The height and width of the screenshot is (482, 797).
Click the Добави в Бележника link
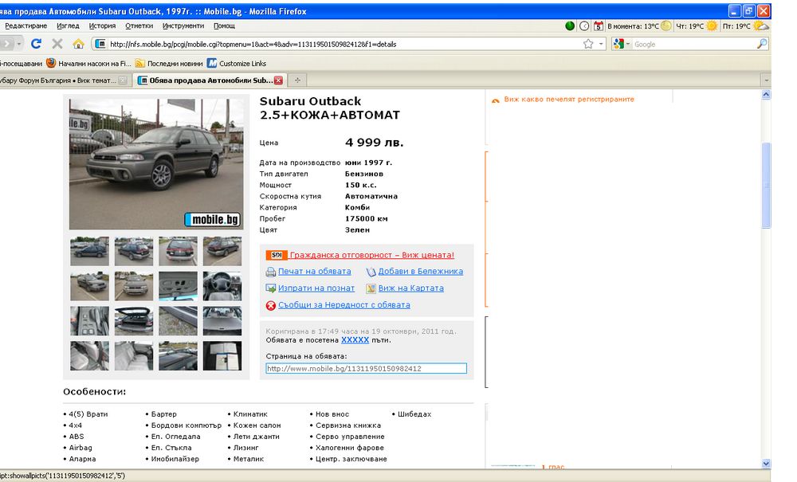pos(420,271)
